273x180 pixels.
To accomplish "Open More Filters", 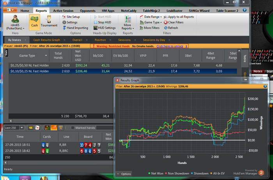I will pos(149,28).
